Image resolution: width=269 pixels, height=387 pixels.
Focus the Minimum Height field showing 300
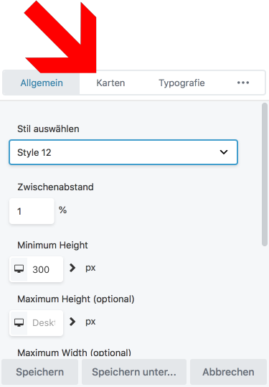pos(45,269)
